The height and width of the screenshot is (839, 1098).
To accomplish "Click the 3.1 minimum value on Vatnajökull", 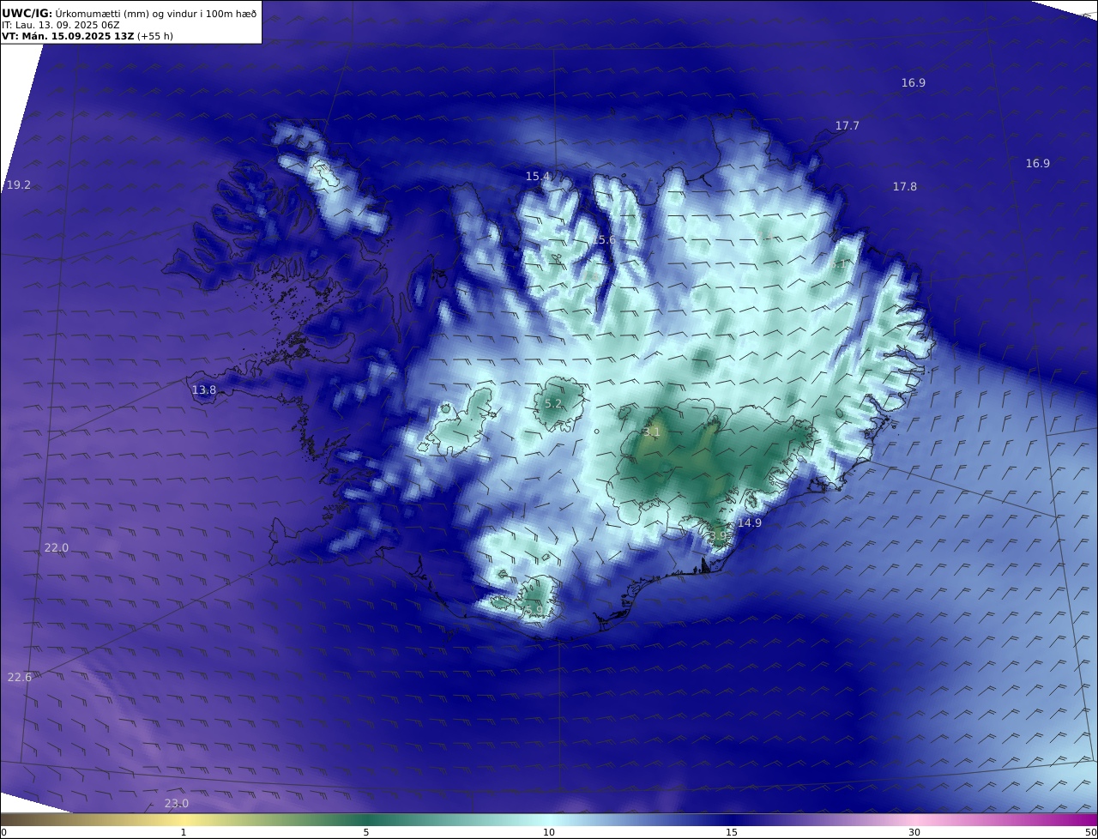I will pyautogui.click(x=652, y=432).
